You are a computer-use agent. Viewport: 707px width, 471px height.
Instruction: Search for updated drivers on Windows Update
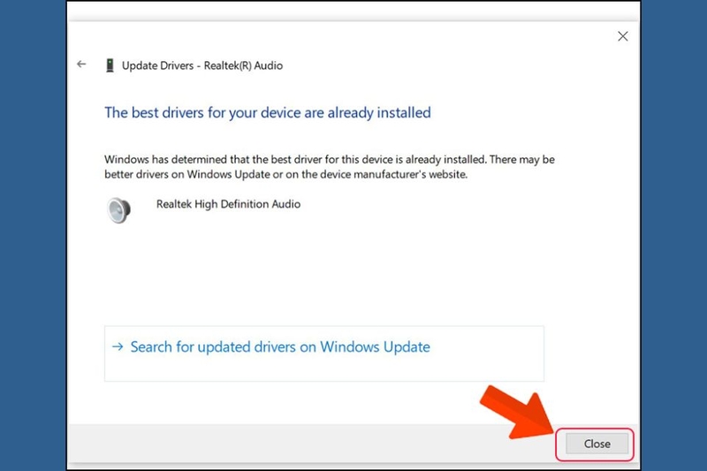click(x=324, y=353)
